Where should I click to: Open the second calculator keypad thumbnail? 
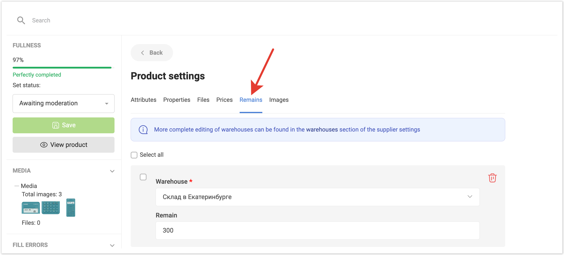[51, 208]
